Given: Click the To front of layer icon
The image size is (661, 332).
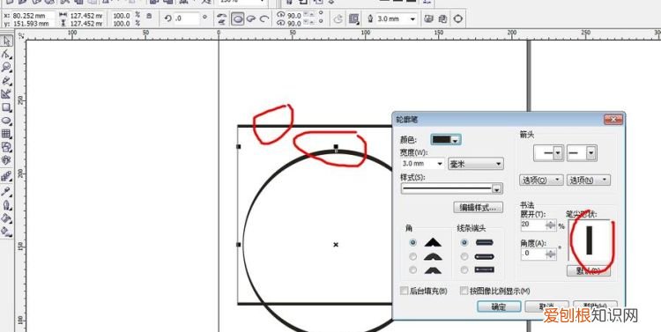Looking at the screenshot, I should click(x=429, y=19).
